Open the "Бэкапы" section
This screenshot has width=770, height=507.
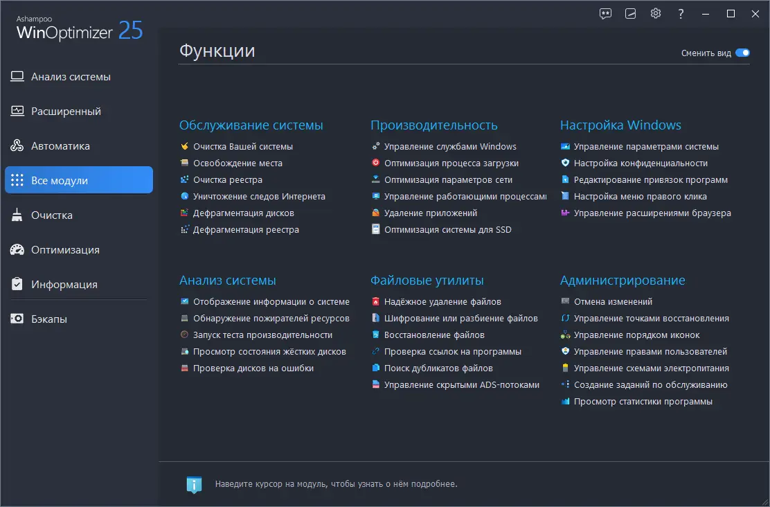49,319
